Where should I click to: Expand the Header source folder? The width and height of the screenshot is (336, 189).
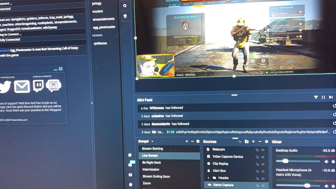[x=208, y=178]
